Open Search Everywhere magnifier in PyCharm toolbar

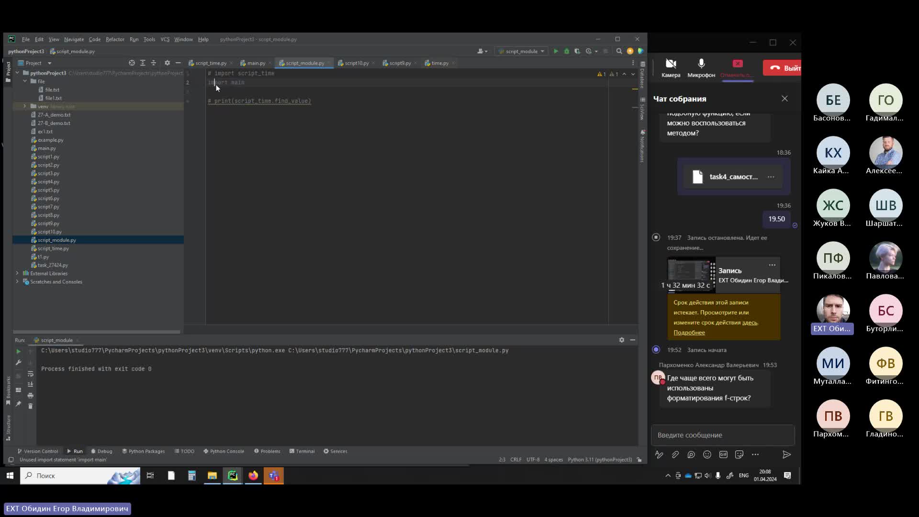[x=619, y=51]
